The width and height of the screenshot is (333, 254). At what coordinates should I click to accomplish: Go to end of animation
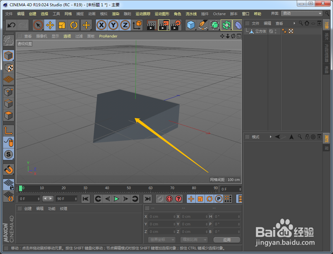click(x=147, y=199)
